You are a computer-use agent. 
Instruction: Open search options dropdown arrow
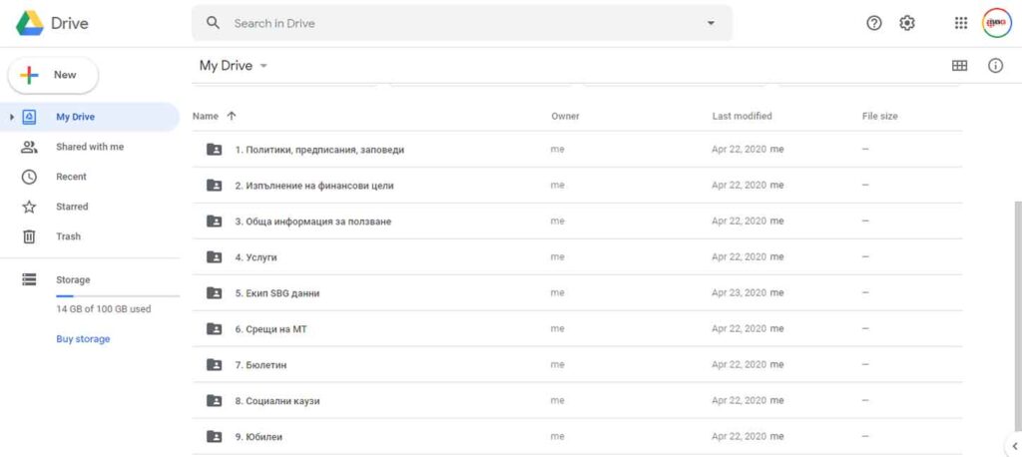[x=711, y=23]
